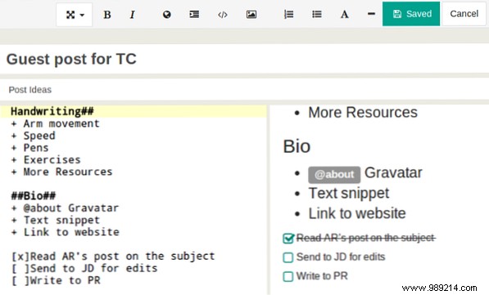Click the green Saved button
This screenshot has width=489, height=295.
click(411, 14)
